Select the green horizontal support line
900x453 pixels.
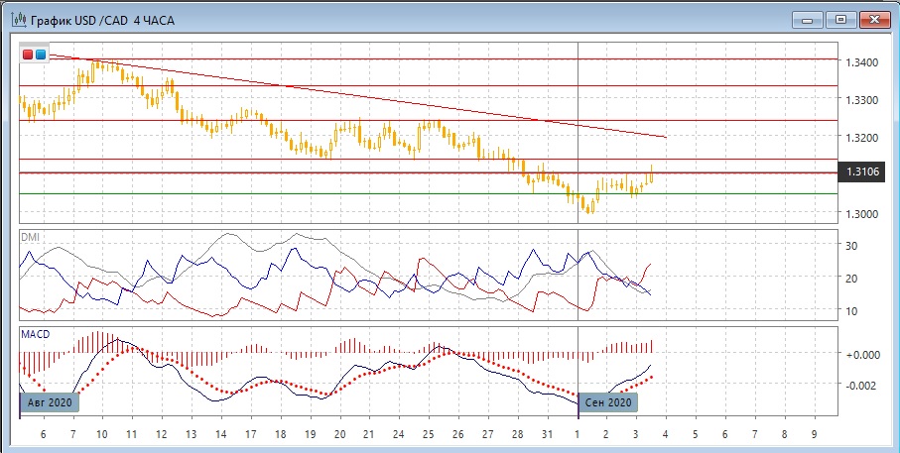pyautogui.click(x=298, y=193)
